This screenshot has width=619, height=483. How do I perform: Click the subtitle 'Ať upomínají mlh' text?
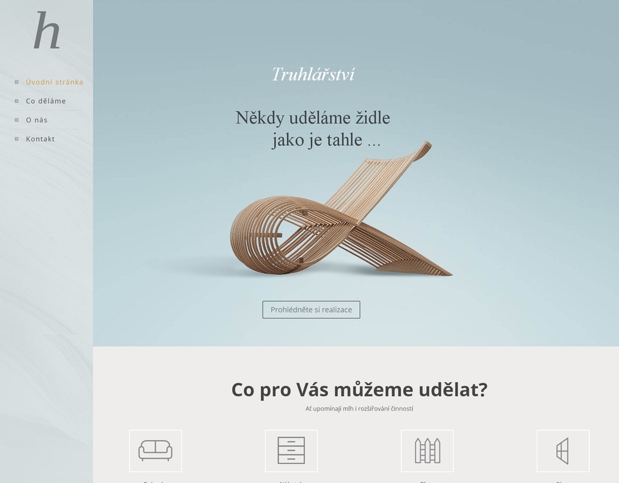pos(329,409)
